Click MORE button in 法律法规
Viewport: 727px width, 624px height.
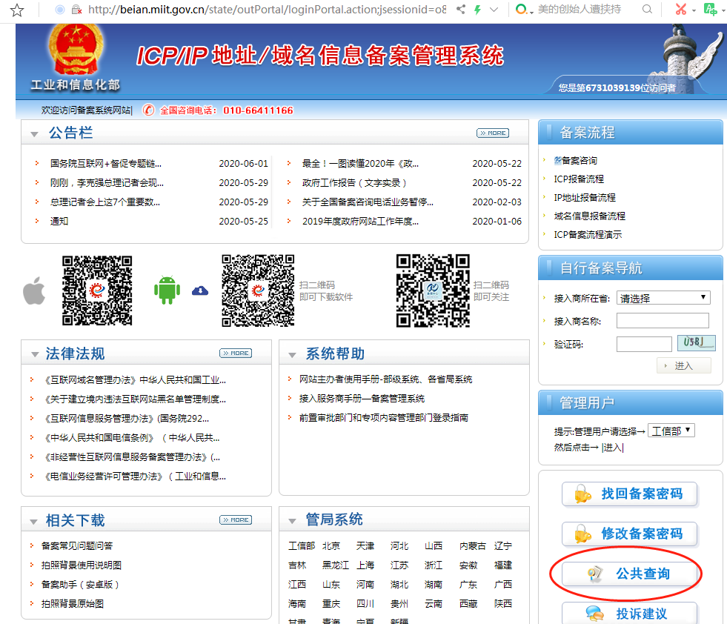236,354
